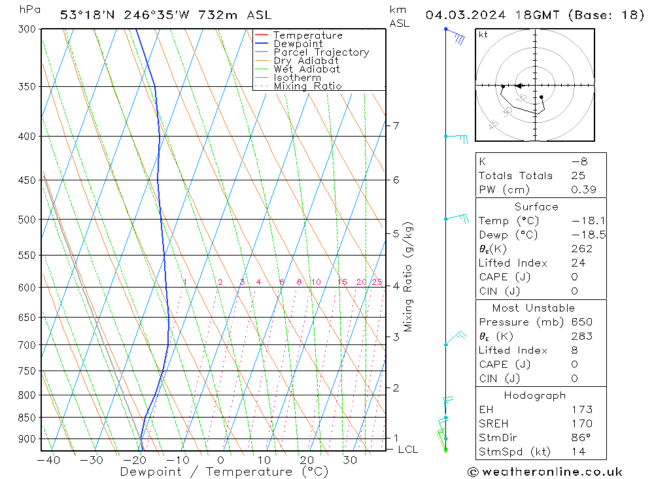Click the Totals Totals value 25
This screenshot has height=479, width=654.
(578, 176)
